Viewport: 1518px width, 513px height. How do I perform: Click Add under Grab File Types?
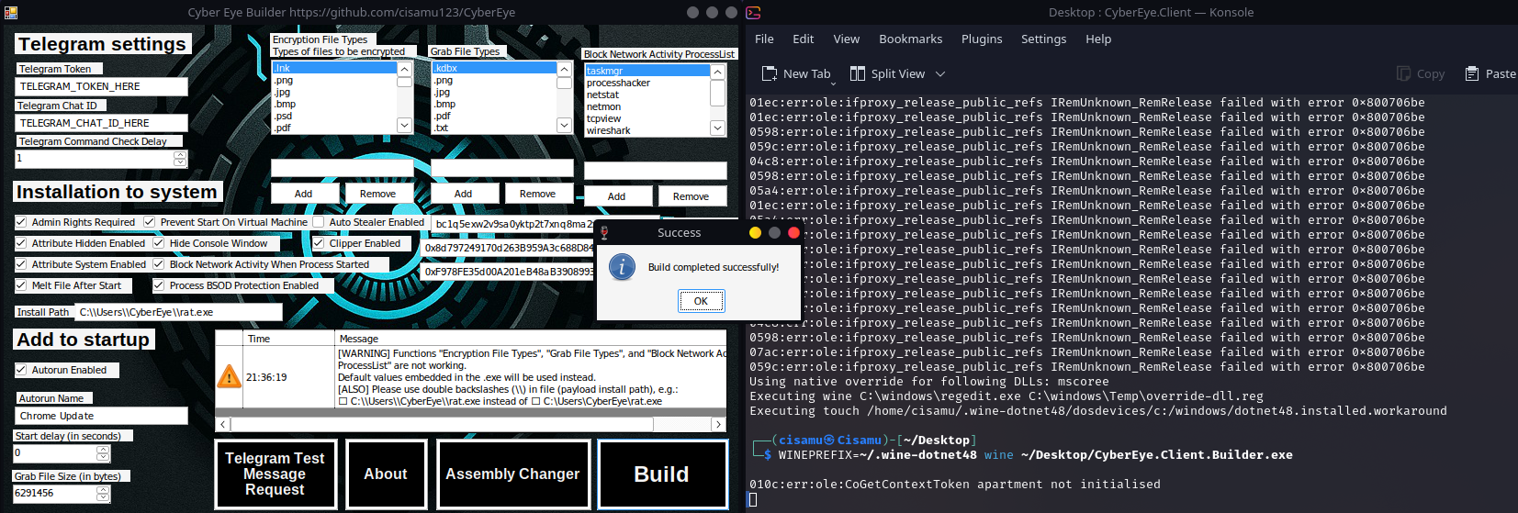click(464, 194)
